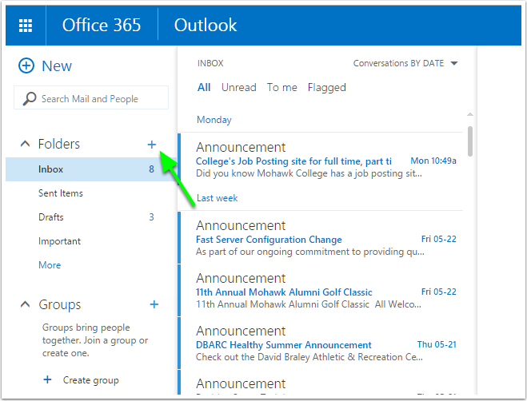Open the Office 365 app launcher grid
The image size is (527, 401).
point(26,26)
